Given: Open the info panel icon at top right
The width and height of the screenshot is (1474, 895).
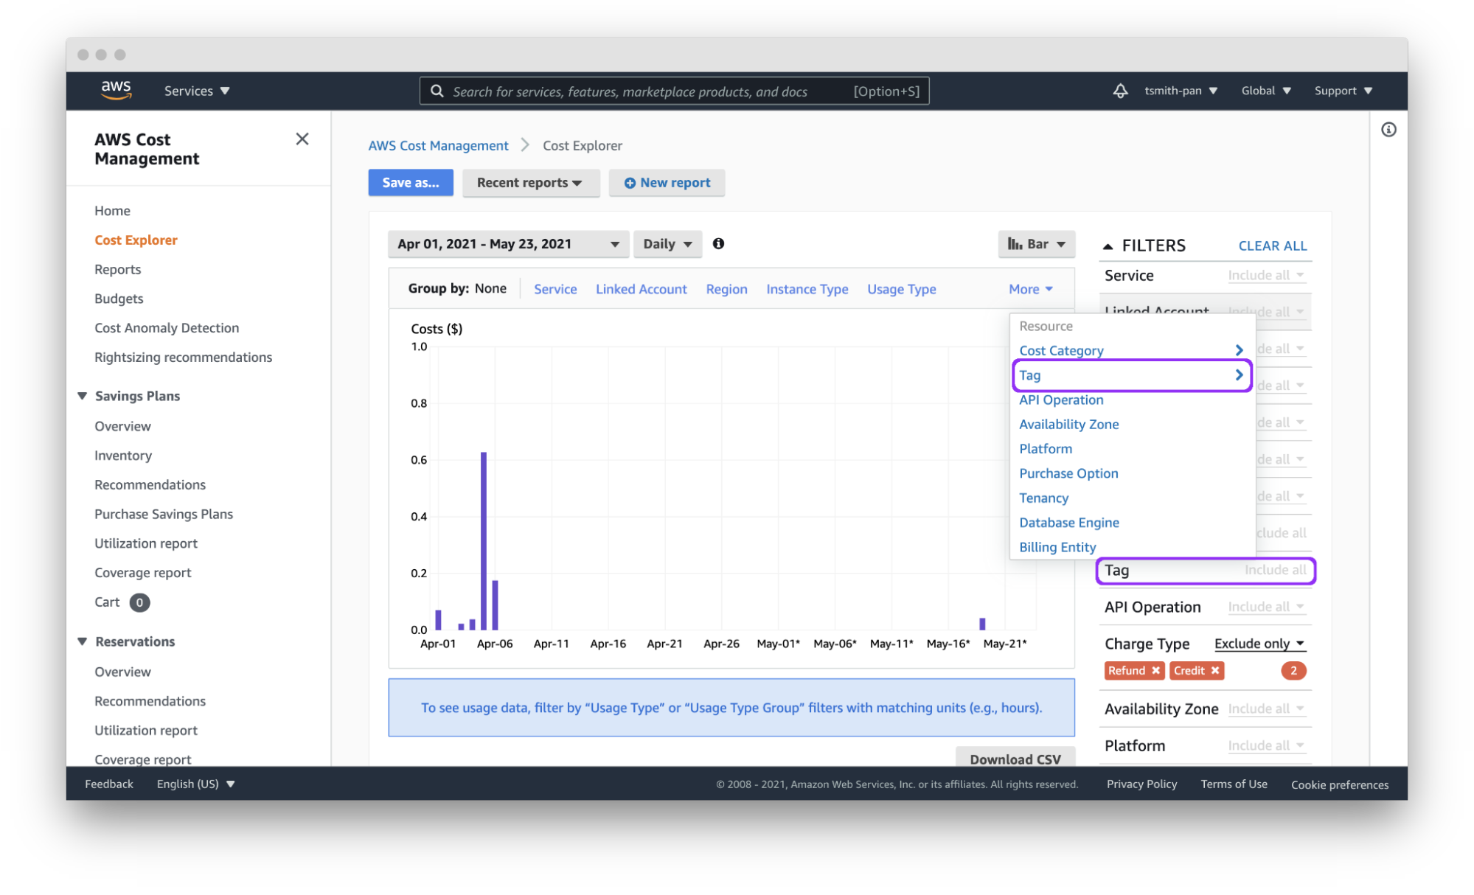Looking at the screenshot, I should coord(1388,130).
